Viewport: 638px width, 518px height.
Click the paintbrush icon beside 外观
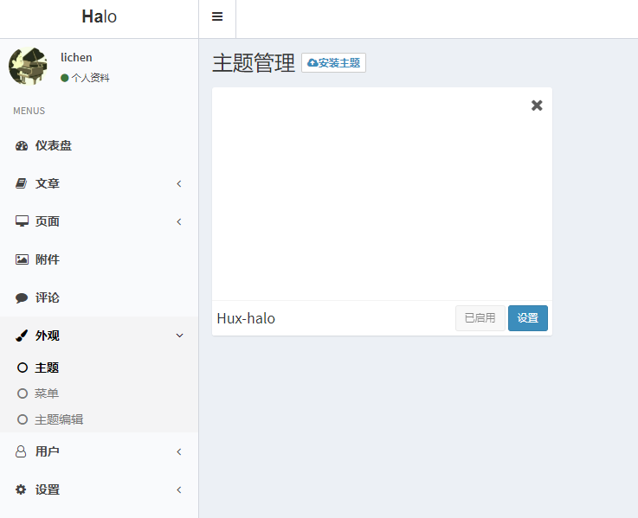pyautogui.click(x=22, y=336)
